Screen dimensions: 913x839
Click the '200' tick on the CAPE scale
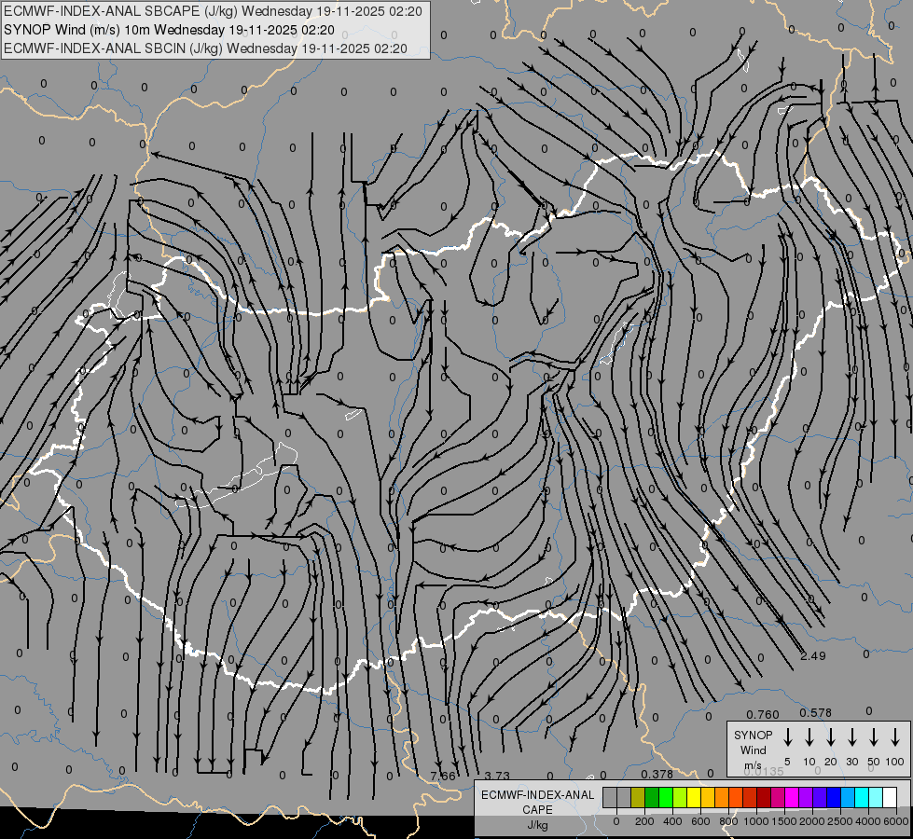click(644, 821)
